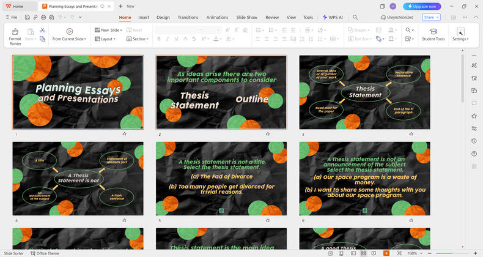The width and height of the screenshot is (483, 257).
Task: Click the Share button
Action: tap(431, 17)
